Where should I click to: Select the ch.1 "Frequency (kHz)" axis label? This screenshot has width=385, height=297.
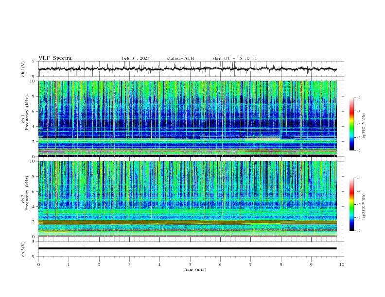point(27,113)
